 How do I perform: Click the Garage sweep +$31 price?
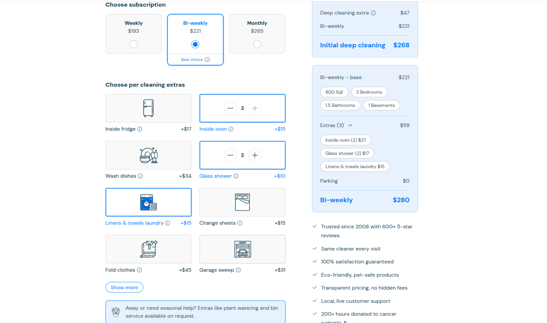tap(280, 270)
